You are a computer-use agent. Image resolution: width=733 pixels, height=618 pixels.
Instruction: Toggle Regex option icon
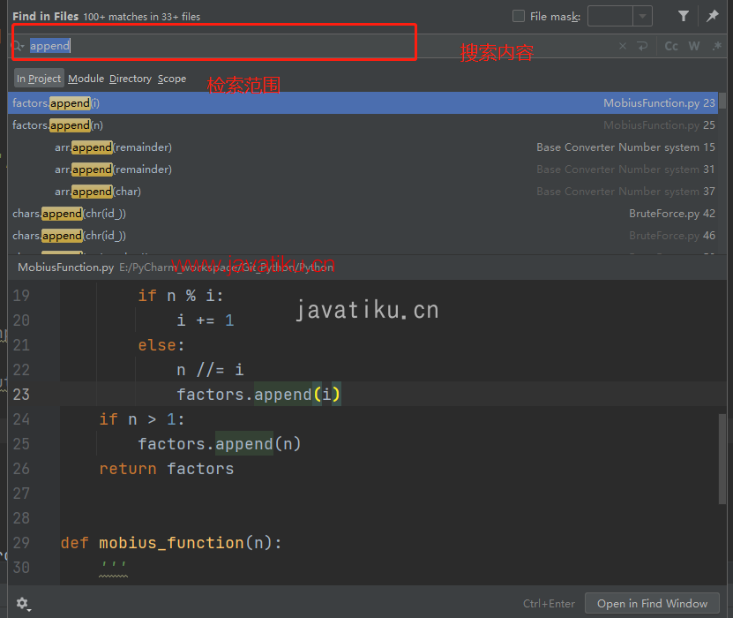[x=716, y=46]
